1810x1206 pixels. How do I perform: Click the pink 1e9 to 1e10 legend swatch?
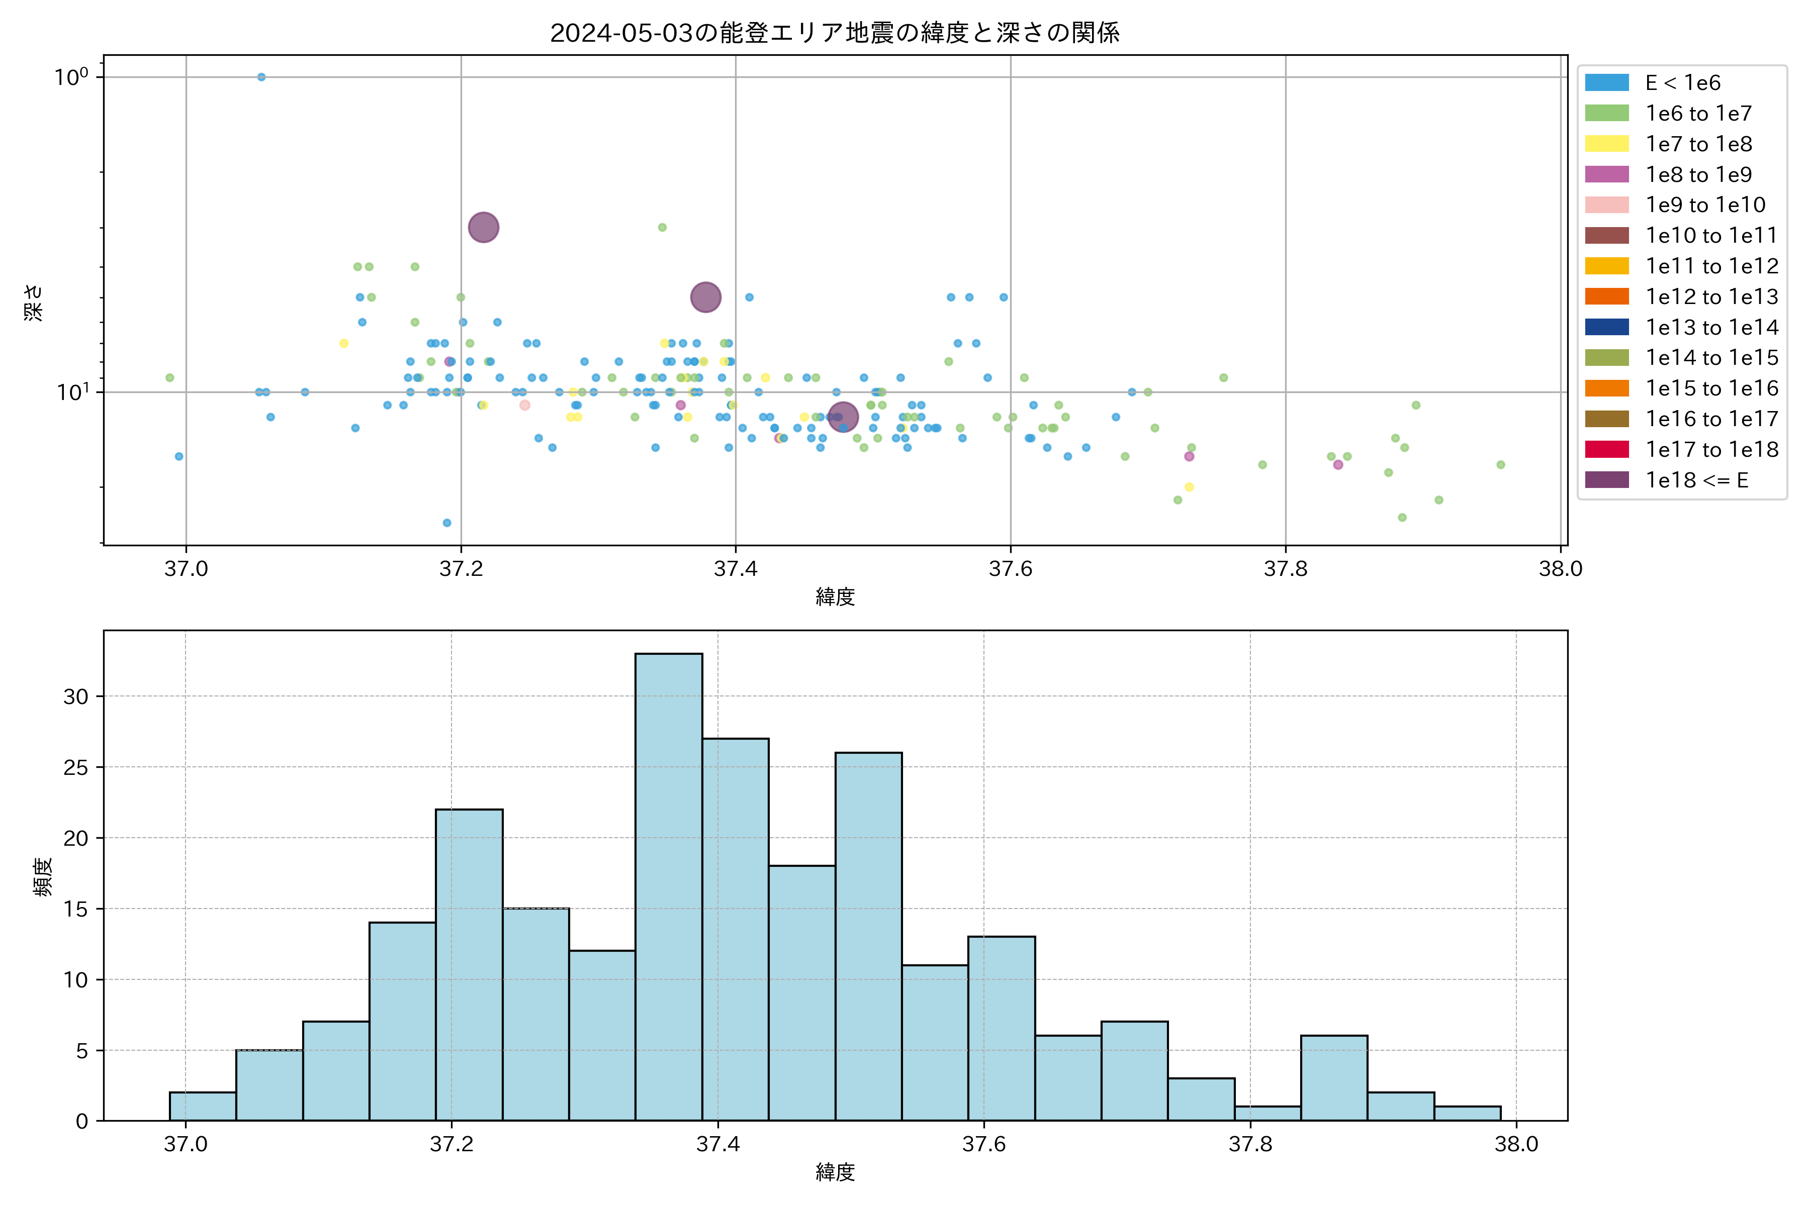[x=1607, y=205]
